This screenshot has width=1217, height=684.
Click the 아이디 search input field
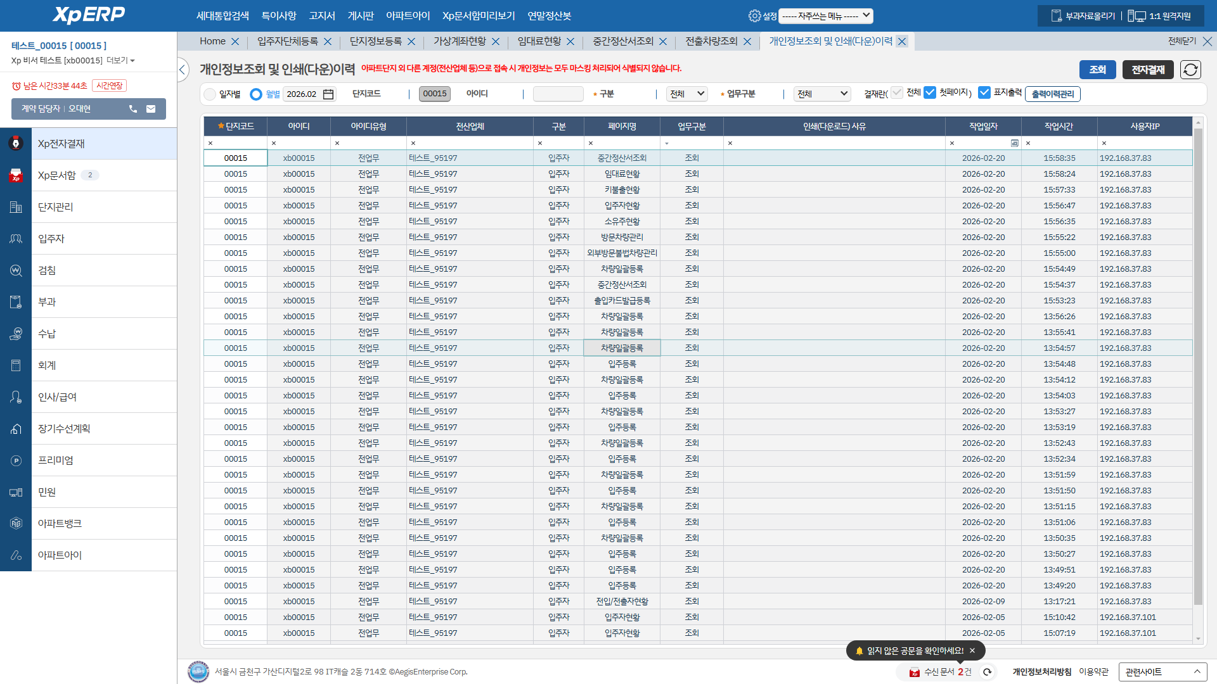pos(558,94)
